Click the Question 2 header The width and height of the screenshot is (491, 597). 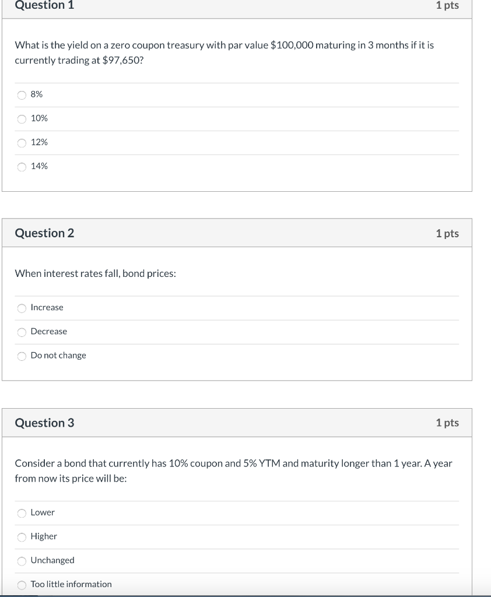[x=44, y=233]
